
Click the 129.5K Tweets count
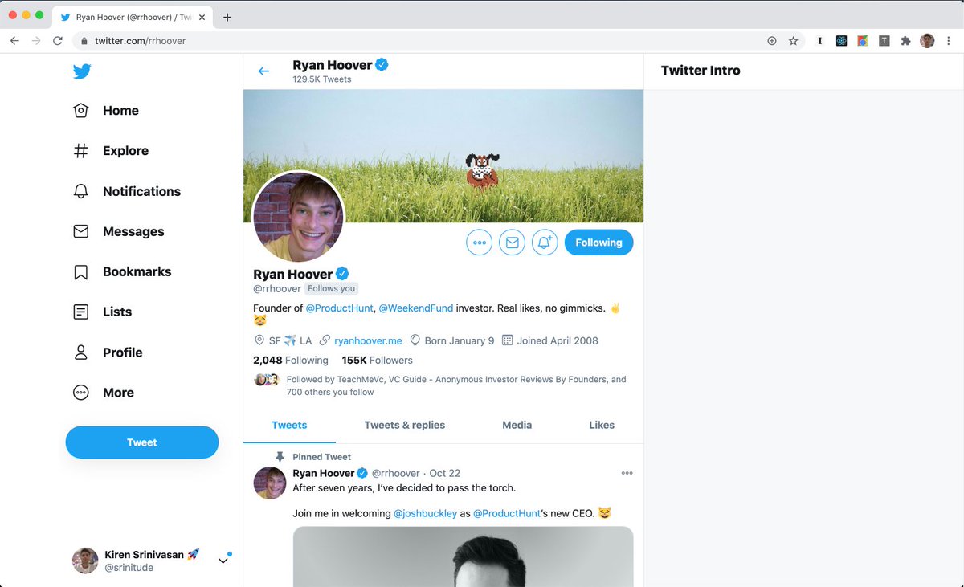click(x=321, y=79)
